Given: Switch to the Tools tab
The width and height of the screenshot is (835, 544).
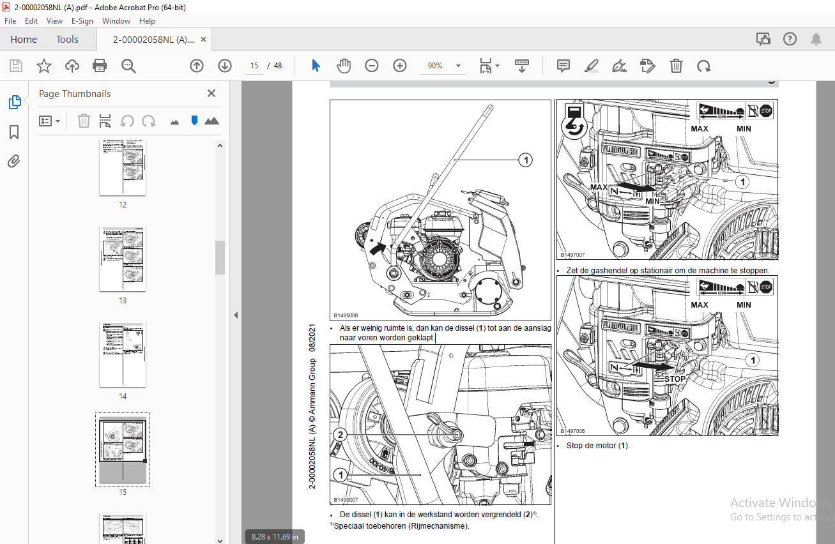Looking at the screenshot, I should [67, 39].
